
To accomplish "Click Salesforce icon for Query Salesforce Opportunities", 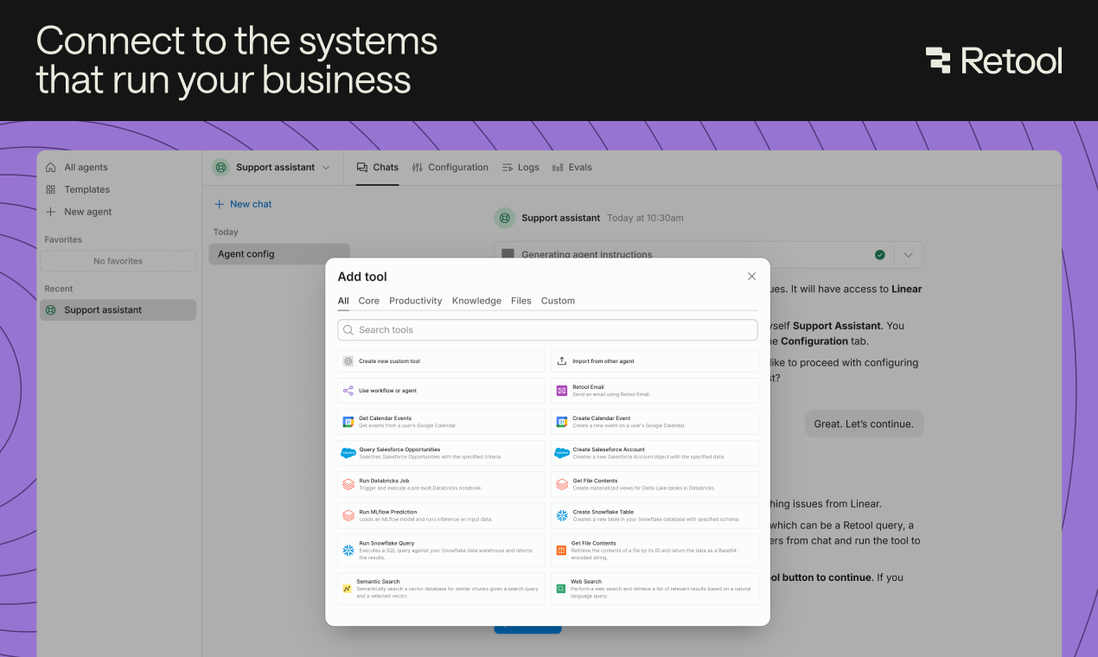I will [x=348, y=453].
